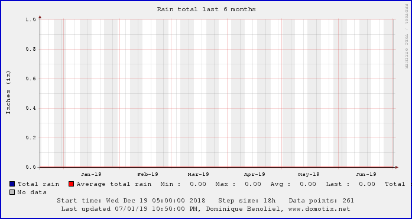Click the 'Min : 0.00' statistic
The image size is (412, 219).
click(183, 184)
